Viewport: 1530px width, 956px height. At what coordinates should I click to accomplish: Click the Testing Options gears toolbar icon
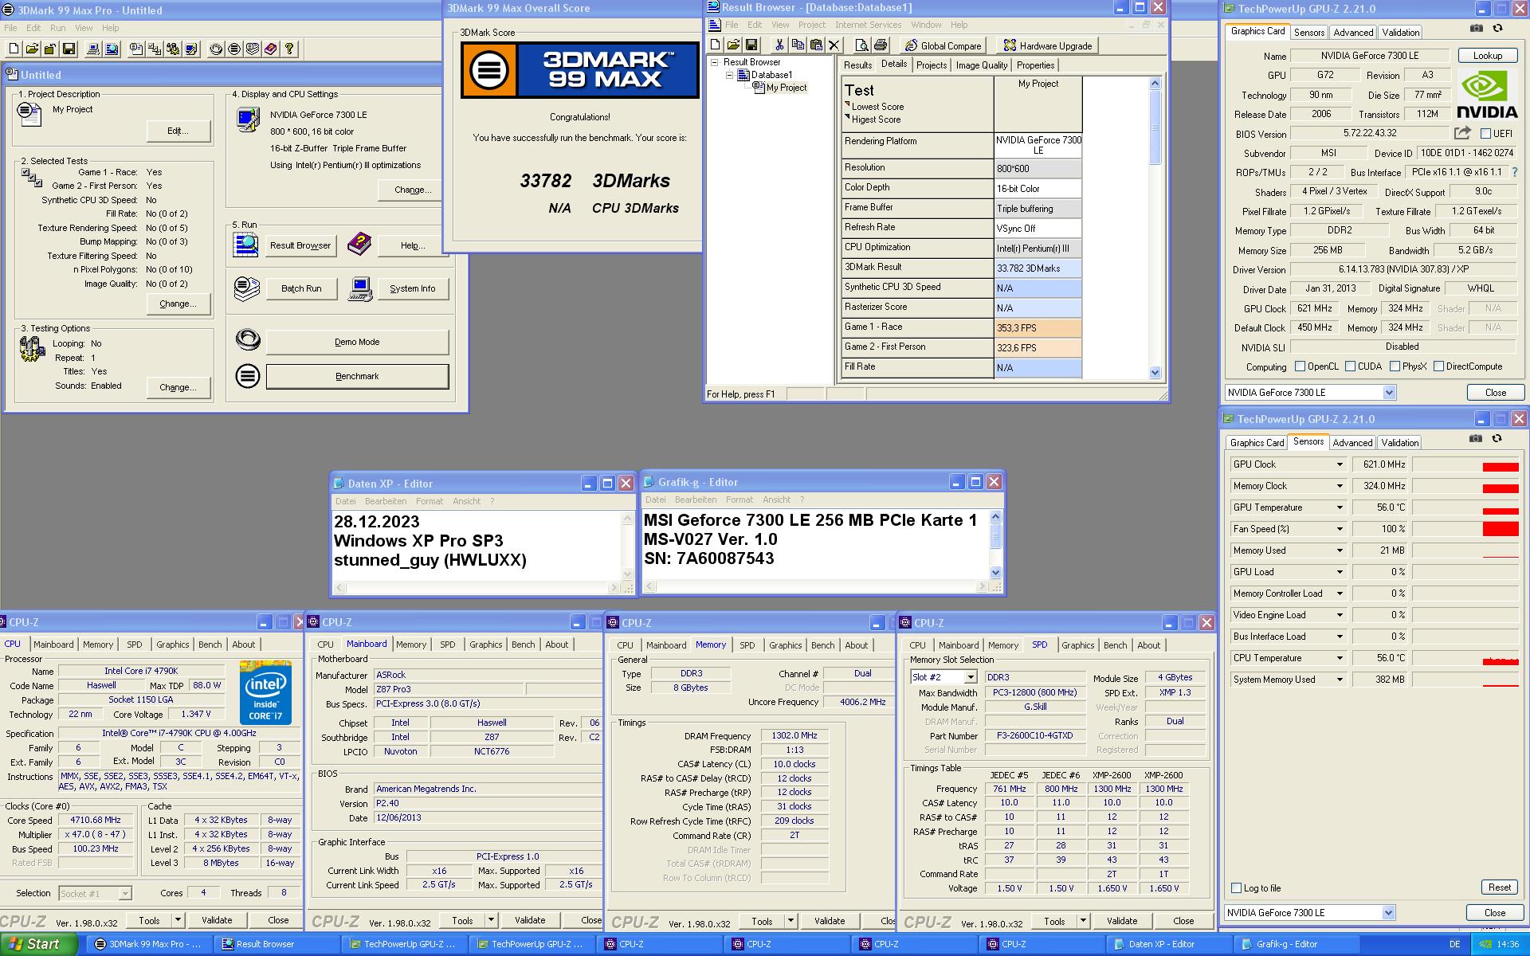point(173,49)
